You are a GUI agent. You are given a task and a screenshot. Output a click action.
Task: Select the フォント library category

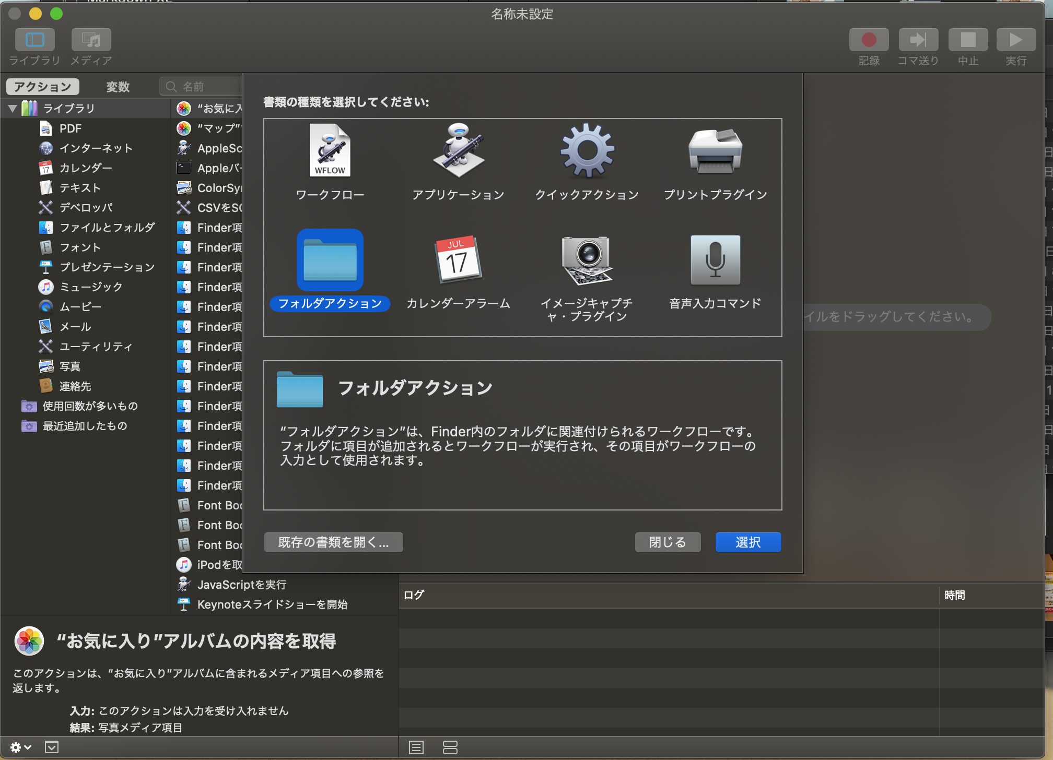[x=85, y=247]
